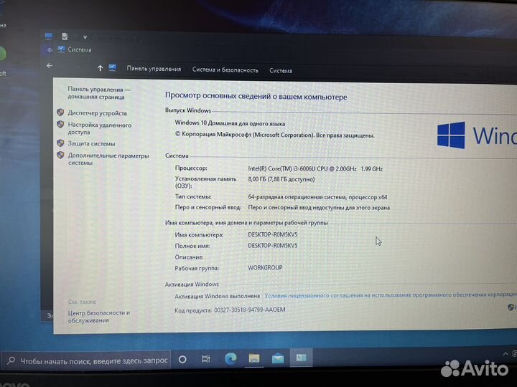The height and width of the screenshot is (387, 517).
Task: Click the product code 00327-30518-94799-AAOEM
Action: coord(250,310)
